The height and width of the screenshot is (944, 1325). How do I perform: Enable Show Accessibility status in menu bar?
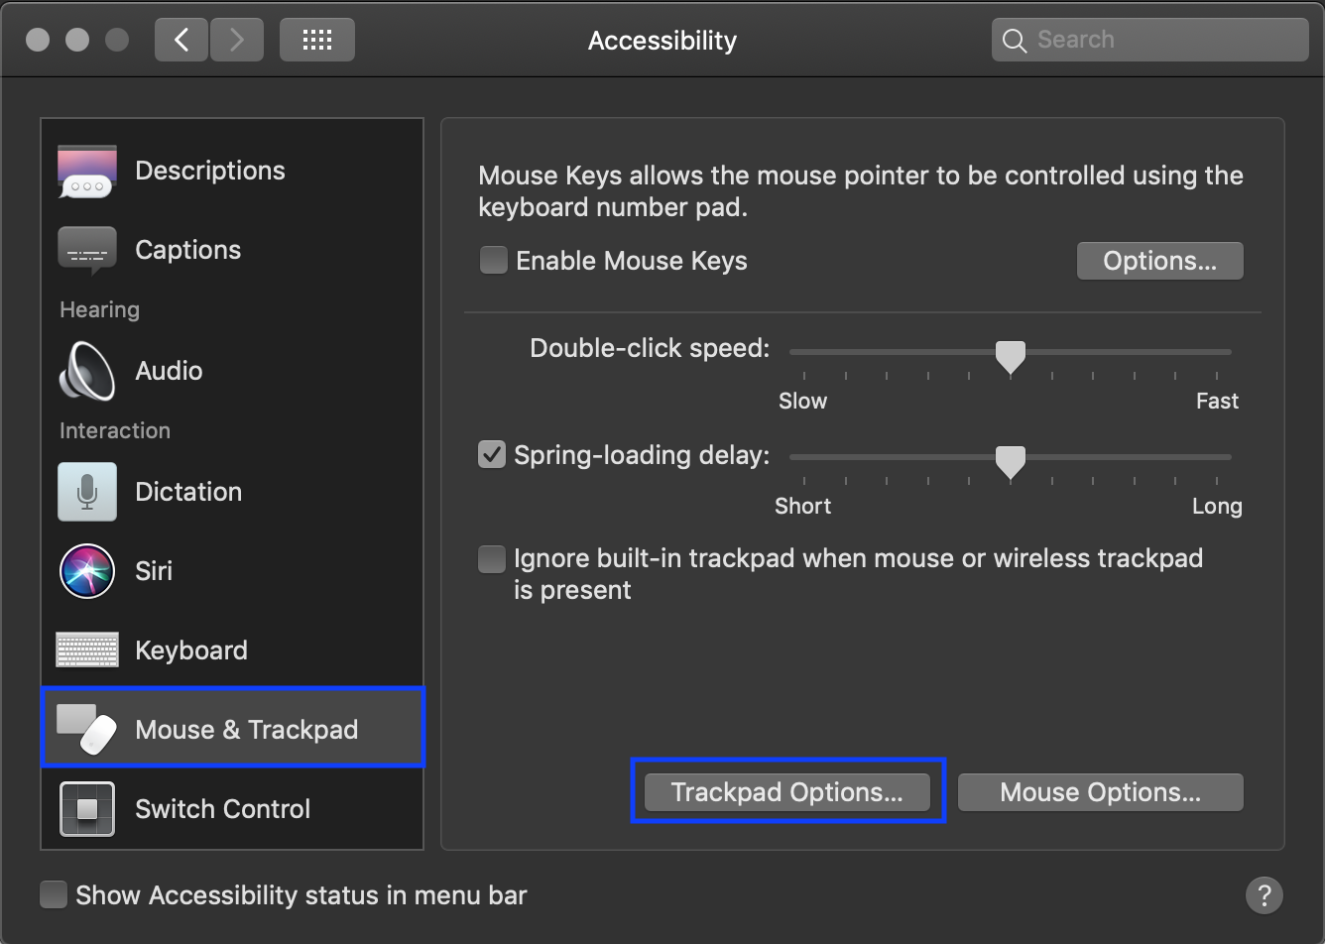click(54, 895)
